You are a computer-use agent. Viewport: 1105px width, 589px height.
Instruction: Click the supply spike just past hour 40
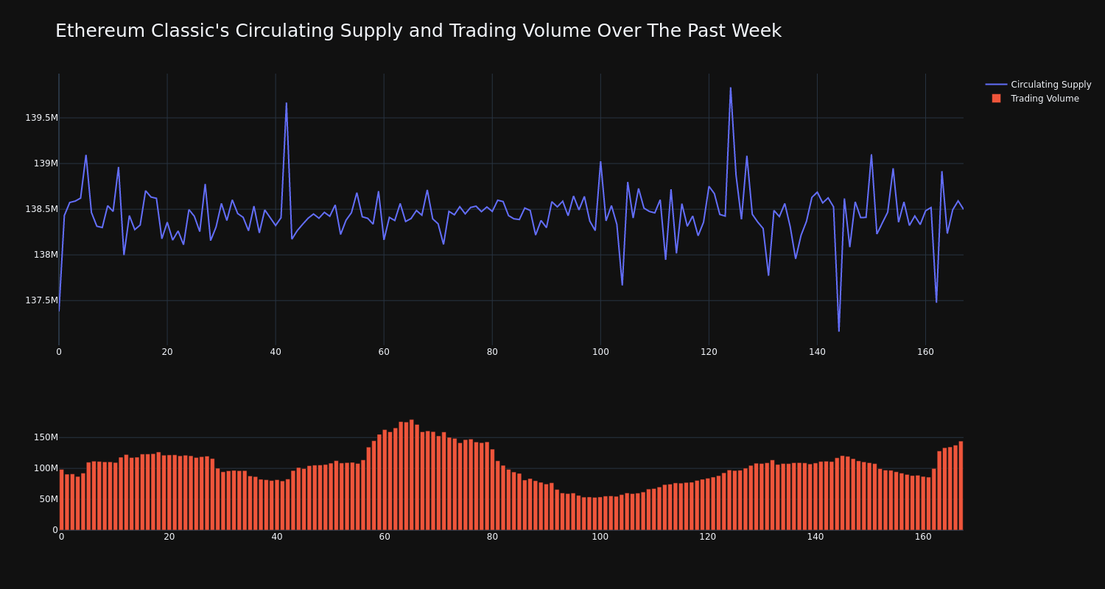pos(287,103)
